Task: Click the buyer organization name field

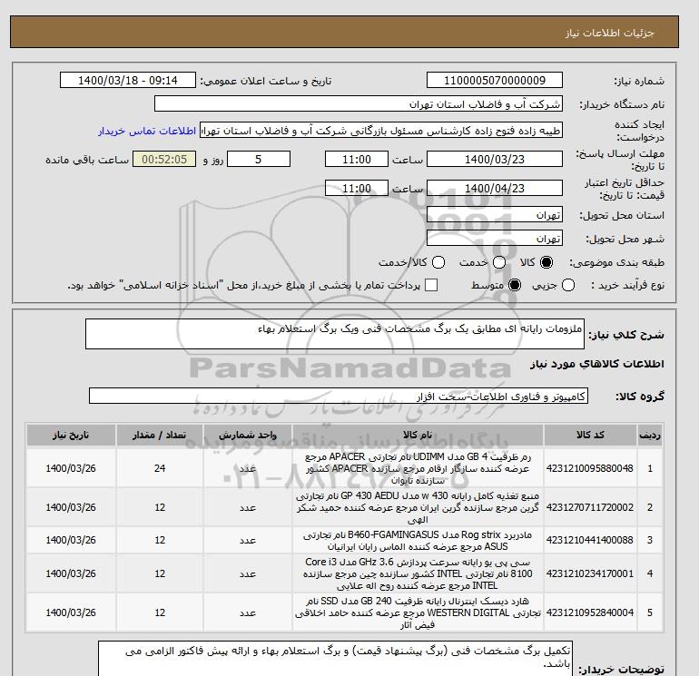Action: click(358, 103)
